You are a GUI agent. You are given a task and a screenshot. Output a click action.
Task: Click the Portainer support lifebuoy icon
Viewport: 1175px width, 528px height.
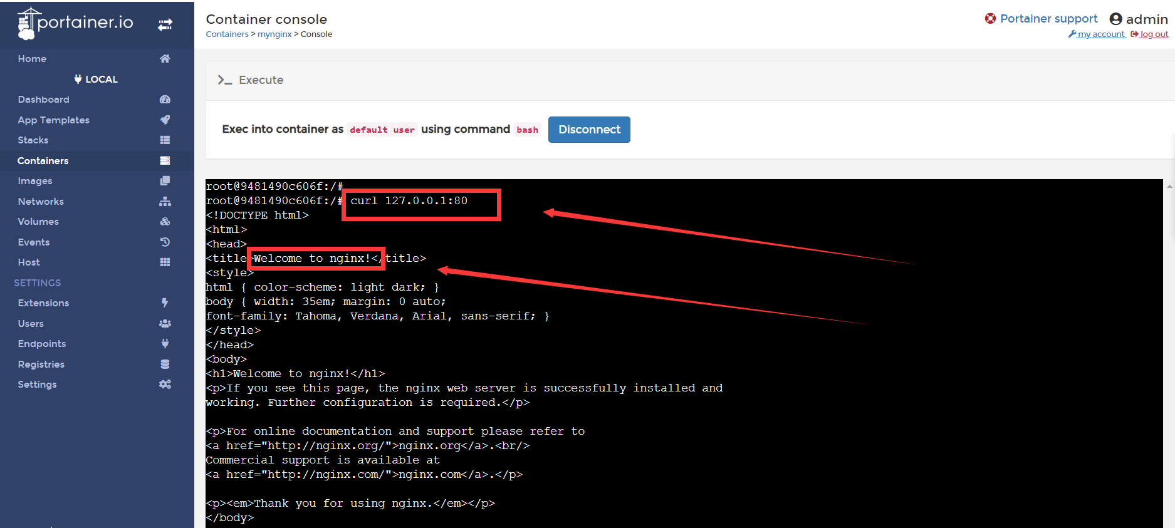click(x=990, y=18)
